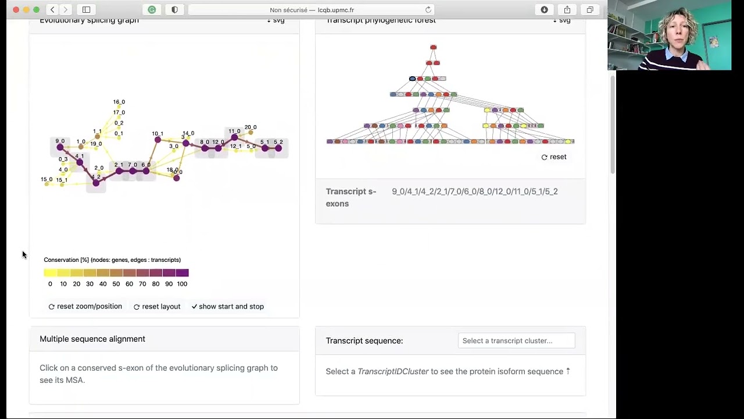
Task: Open the Grammarly extension icon
Action: pyautogui.click(x=152, y=10)
